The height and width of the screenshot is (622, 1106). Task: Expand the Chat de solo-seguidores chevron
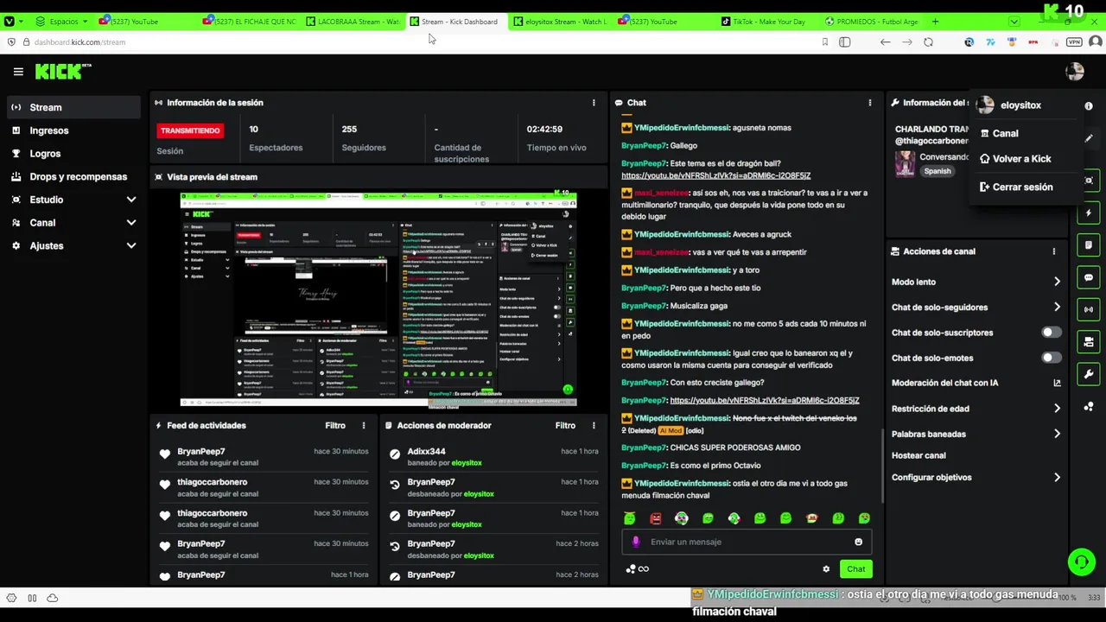pyautogui.click(x=1057, y=308)
